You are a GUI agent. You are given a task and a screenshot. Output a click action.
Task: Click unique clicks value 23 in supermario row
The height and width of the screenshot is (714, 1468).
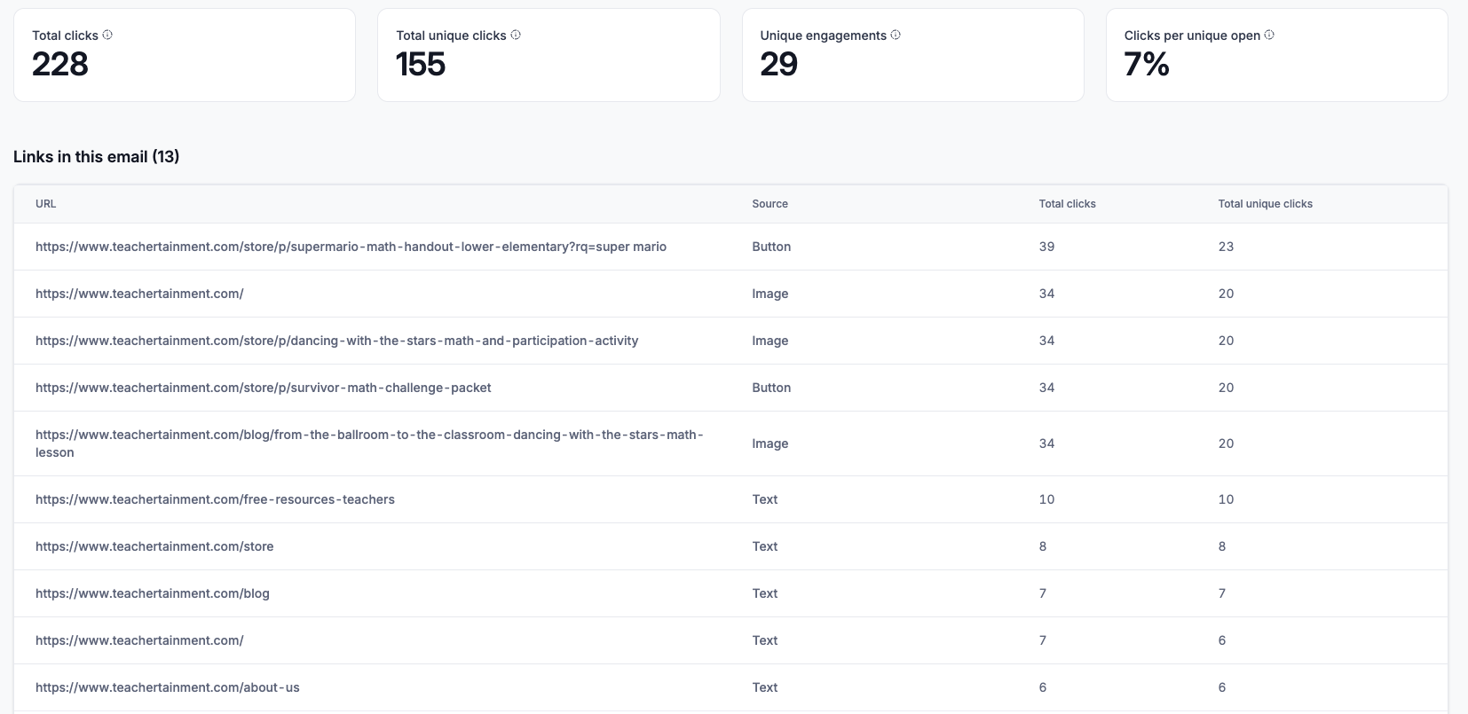(x=1226, y=247)
